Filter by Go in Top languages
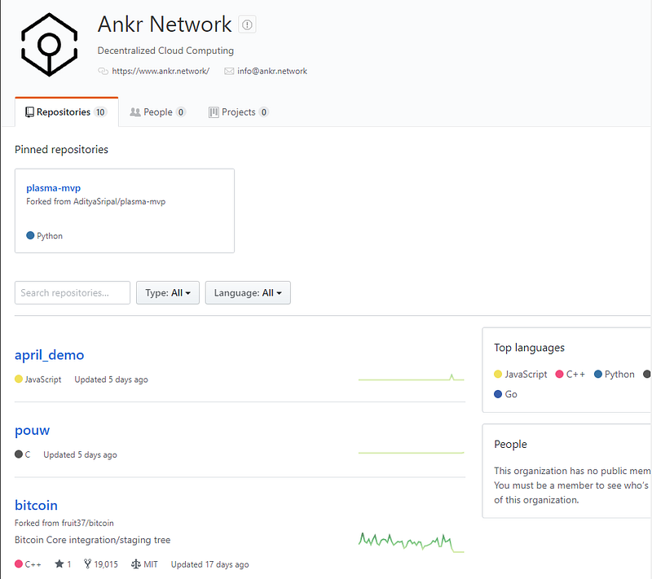The width and height of the screenshot is (652, 579). pyautogui.click(x=505, y=394)
